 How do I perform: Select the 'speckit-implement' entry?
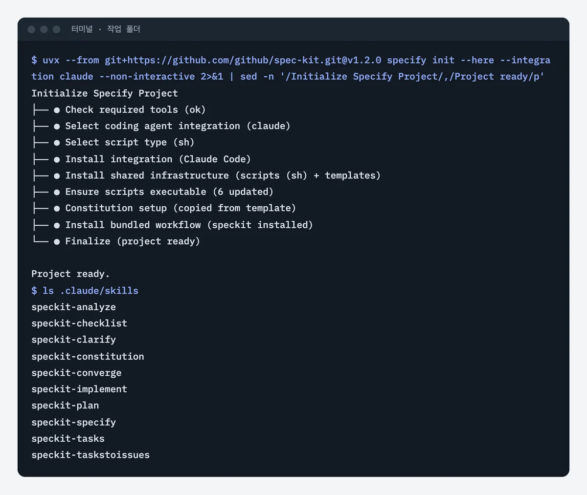point(79,389)
